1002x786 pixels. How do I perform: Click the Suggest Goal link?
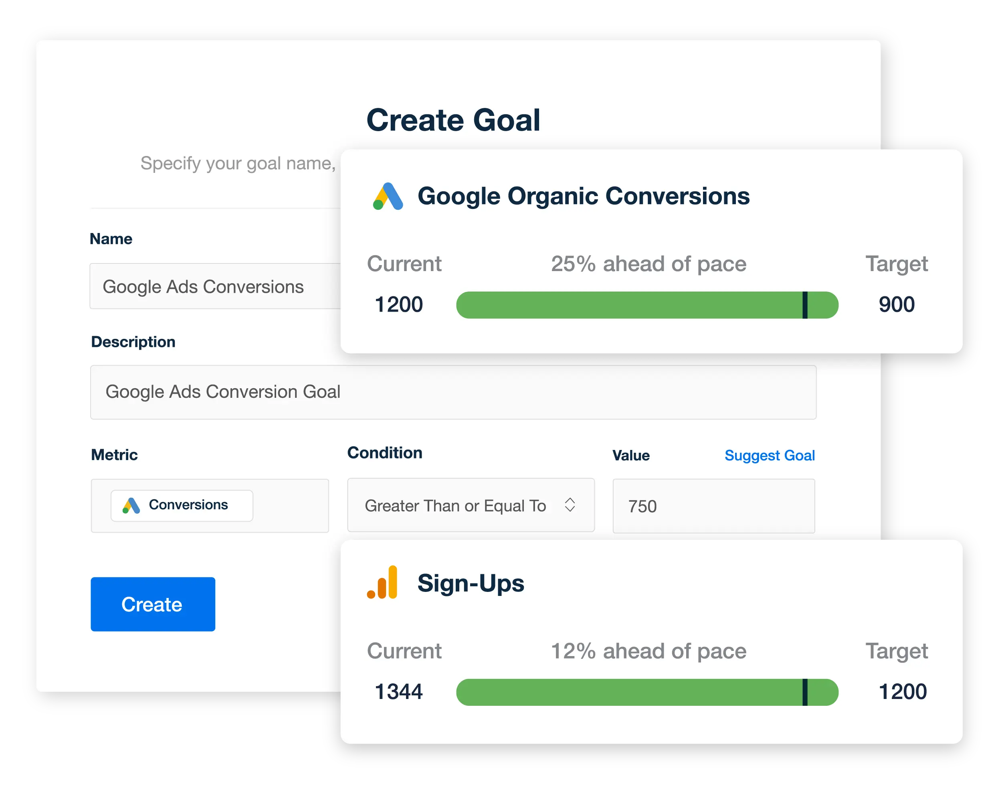pyautogui.click(x=769, y=456)
